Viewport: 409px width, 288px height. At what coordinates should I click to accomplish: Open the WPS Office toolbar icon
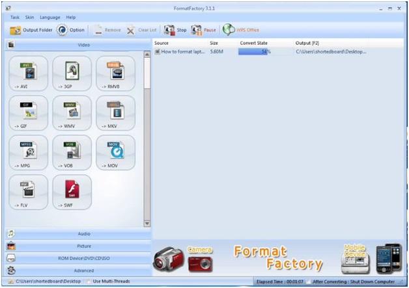229,30
